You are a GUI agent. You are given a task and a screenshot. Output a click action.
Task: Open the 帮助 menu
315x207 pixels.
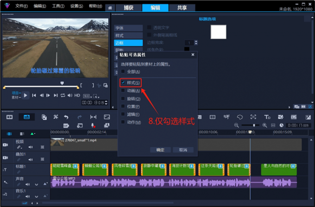pos(95,6)
